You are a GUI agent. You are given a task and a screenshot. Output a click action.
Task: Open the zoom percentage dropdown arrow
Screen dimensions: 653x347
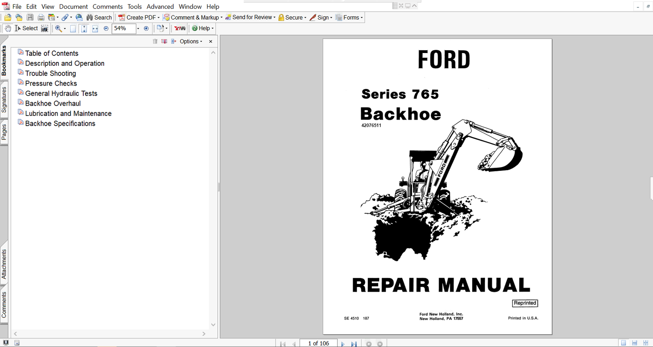point(138,29)
